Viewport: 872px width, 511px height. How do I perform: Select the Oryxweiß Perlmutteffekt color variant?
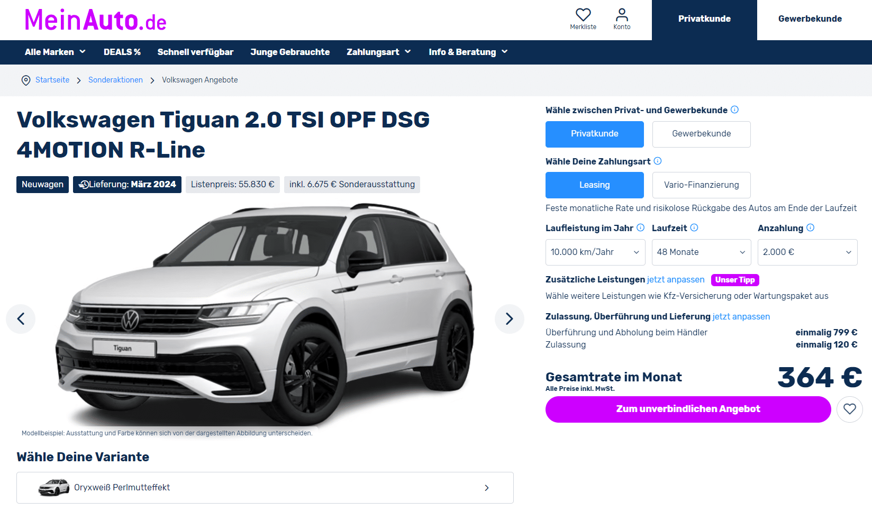pyautogui.click(x=265, y=488)
